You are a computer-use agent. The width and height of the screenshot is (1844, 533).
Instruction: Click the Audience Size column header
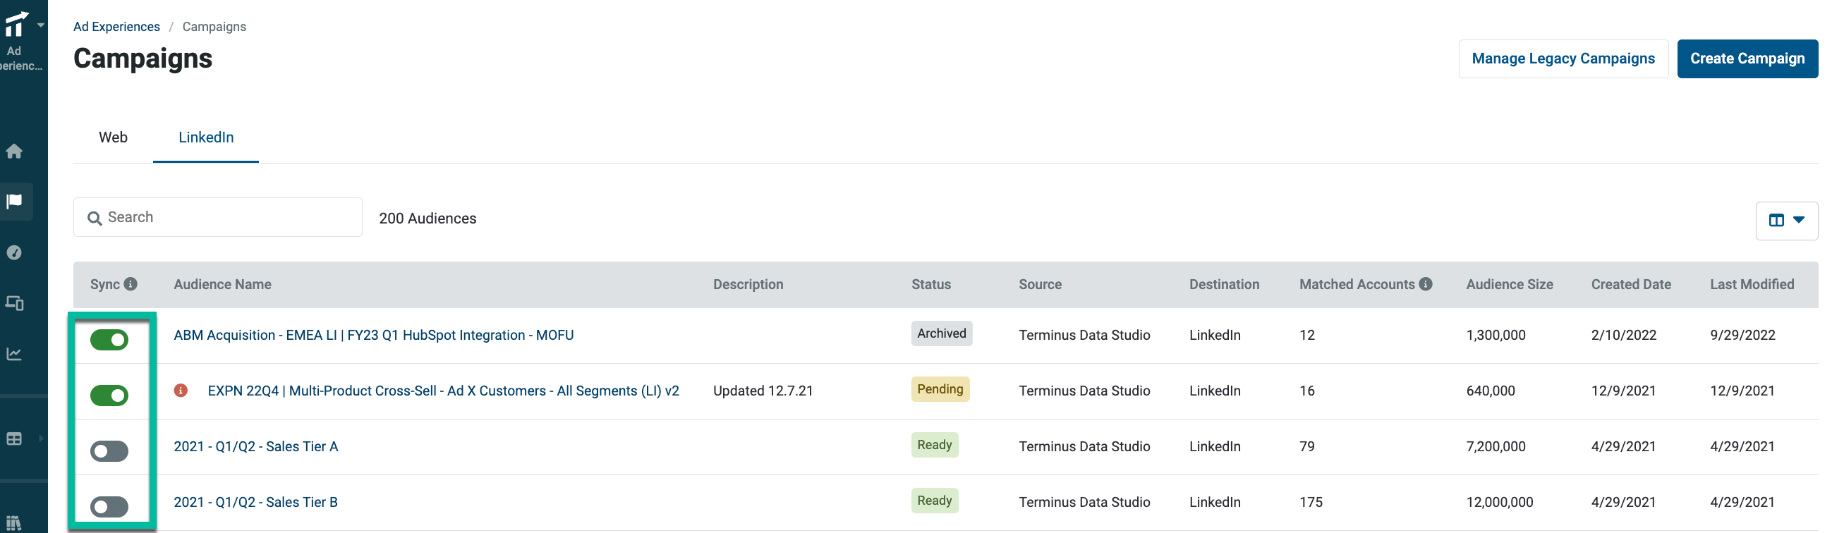pyautogui.click(x=1509, y=284)
